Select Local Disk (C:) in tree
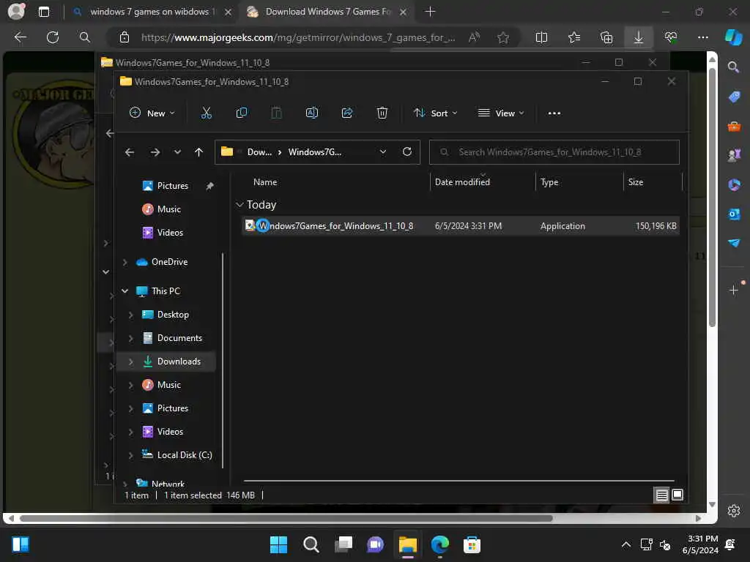 click(x=185, y=455)
